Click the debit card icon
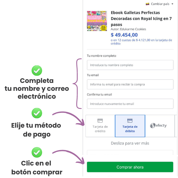 [130, 120]
